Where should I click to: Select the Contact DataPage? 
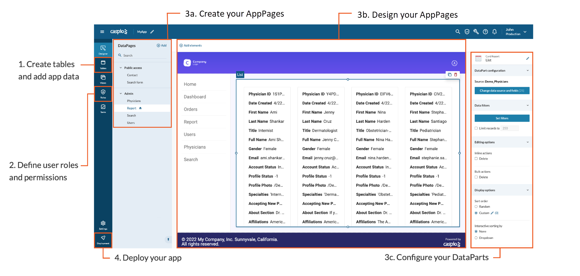tap(132, 75)
